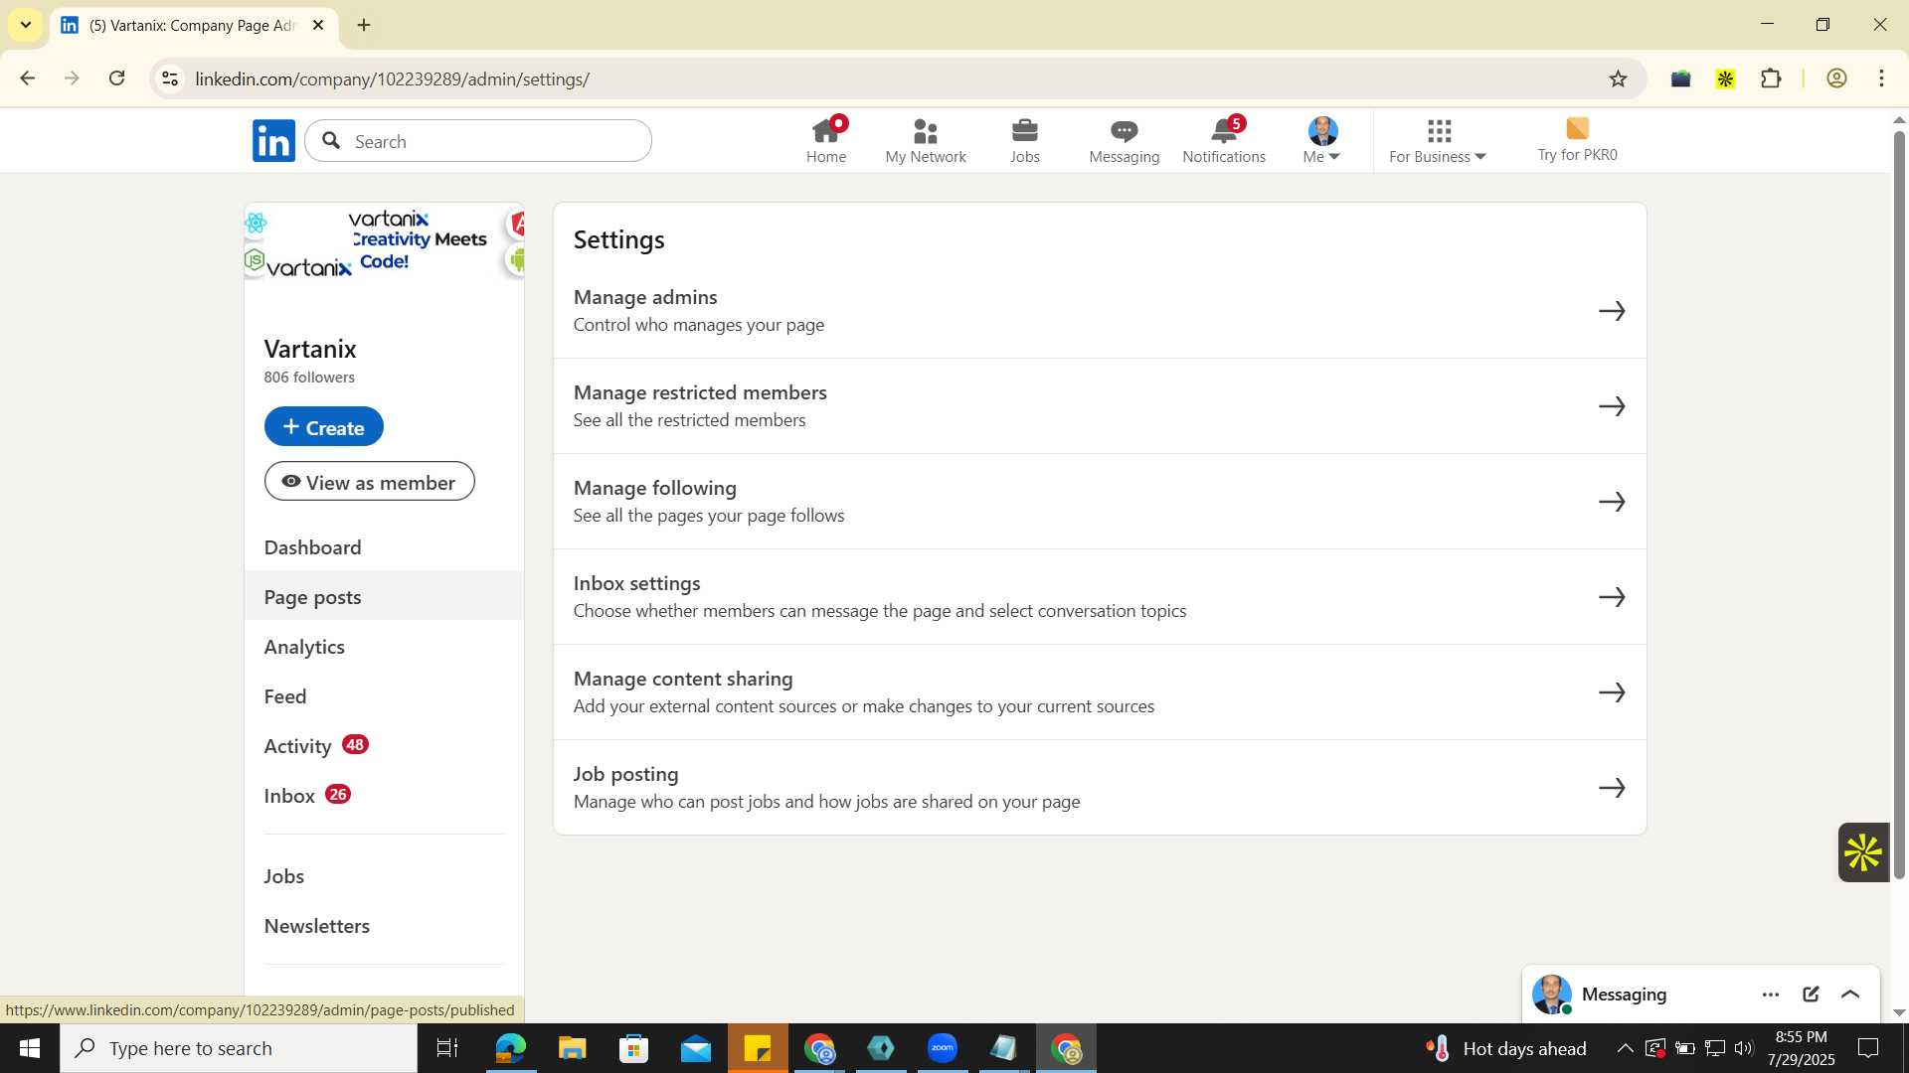Show hidden system tray icons
This screenshot has height=1073, width=1909.
point(1624,1048)
